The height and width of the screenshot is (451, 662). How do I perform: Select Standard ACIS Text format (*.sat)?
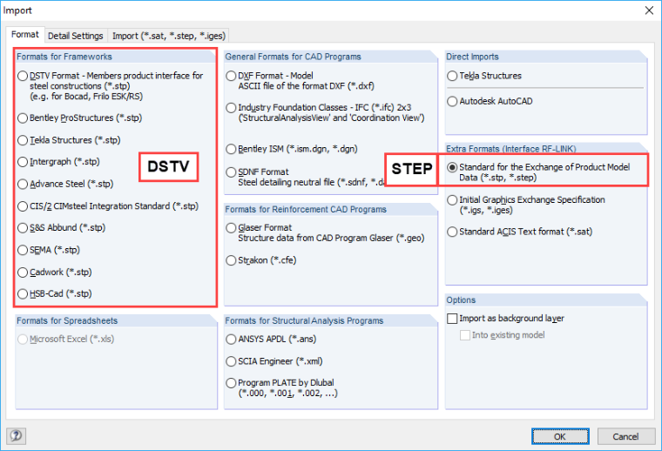(x=452, y=232)
